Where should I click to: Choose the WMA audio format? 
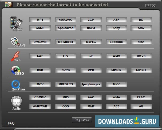(x=116, y=97)
